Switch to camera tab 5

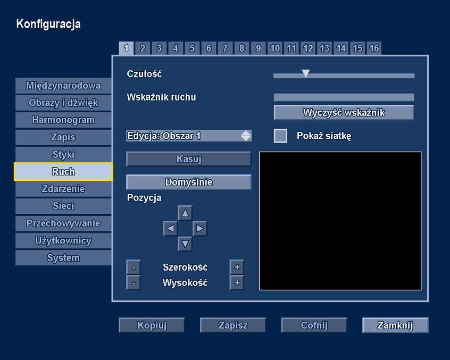192,48
